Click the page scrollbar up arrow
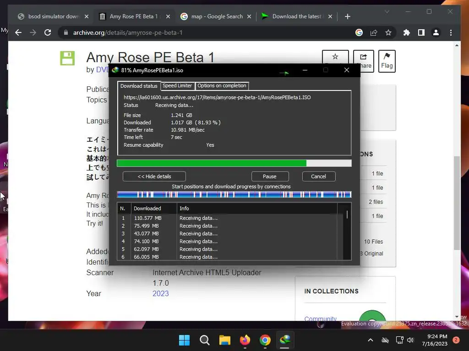469x351 pixels. point(457,45)
